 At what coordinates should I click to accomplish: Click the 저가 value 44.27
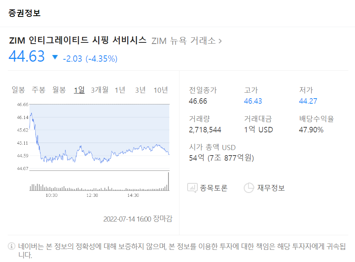308,101
